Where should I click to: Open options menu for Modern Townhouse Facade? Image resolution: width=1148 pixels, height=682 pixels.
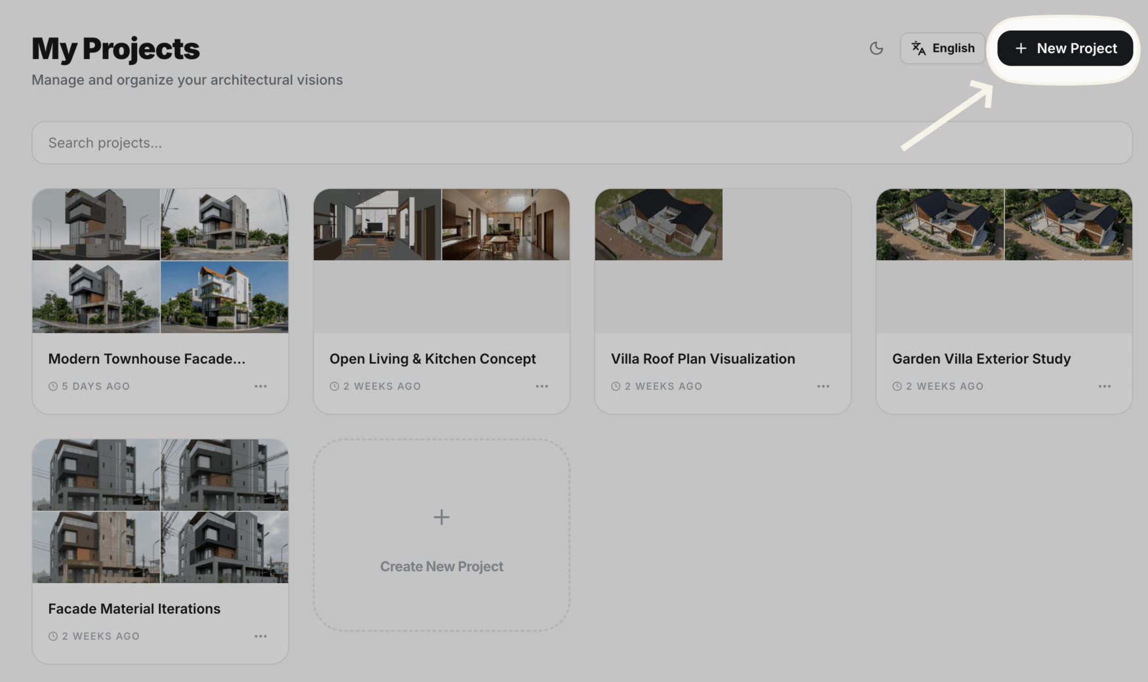pos(260,386)
